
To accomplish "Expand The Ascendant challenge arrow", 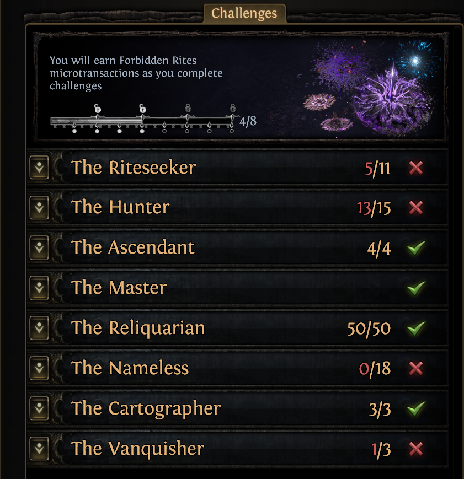I will [39, 247].
